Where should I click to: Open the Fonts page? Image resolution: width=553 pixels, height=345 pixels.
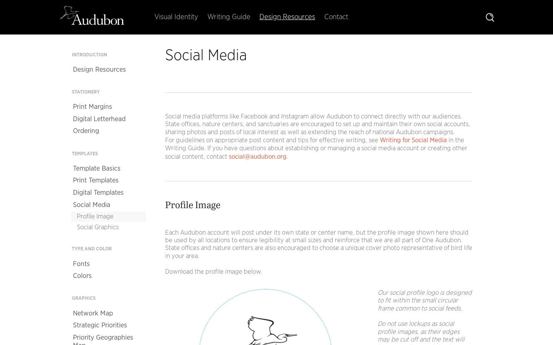pyautogui.click(x=81, y=264)
